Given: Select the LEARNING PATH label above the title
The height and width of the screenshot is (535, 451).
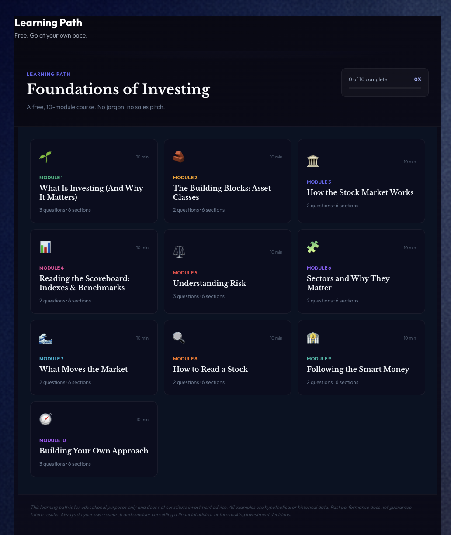Looking at the screenshot, I should click(49, 74).
